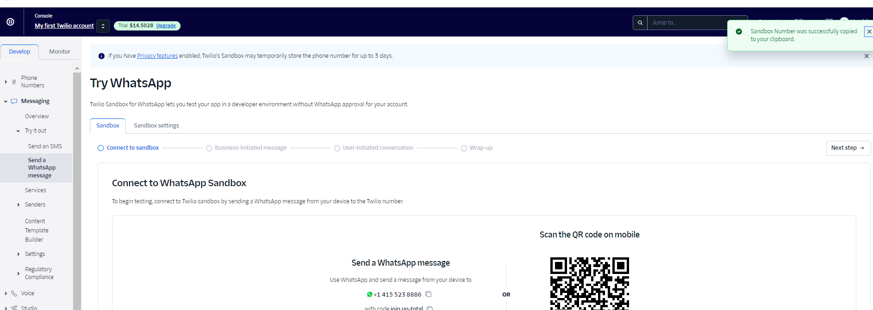873x310 pixels.
Task: Click the Twilio logo icon in header
Action: click(10, 22)
